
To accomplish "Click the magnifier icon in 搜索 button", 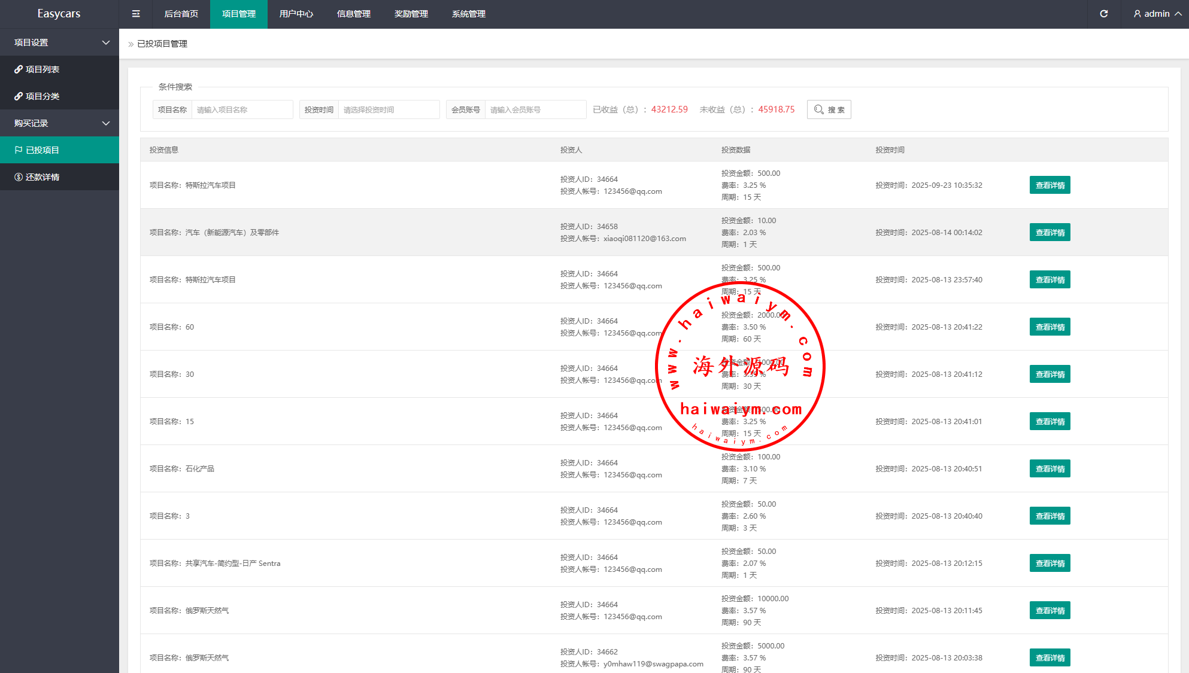I will pyautogui.click(x=818, y=109).
